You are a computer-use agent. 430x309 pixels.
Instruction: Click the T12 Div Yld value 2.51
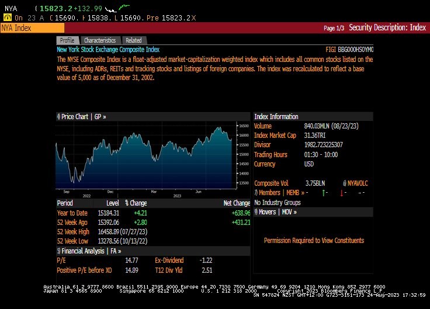pyautogui.click(x=207, y=270)
